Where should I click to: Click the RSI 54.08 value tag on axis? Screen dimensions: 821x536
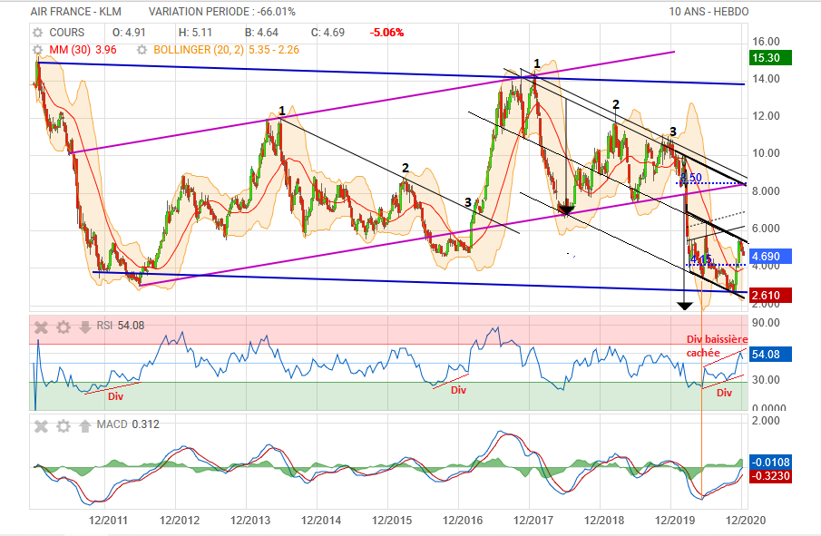(770, 355)
